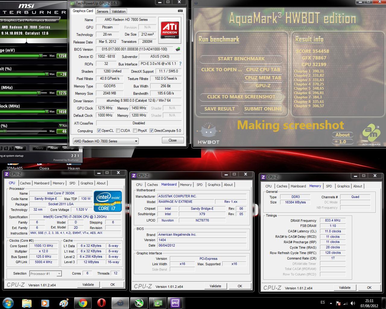The height and width of the screenshot is (309, 386).
Task: Click the bus interface question mark icon
Action: [x=180, y=64]
